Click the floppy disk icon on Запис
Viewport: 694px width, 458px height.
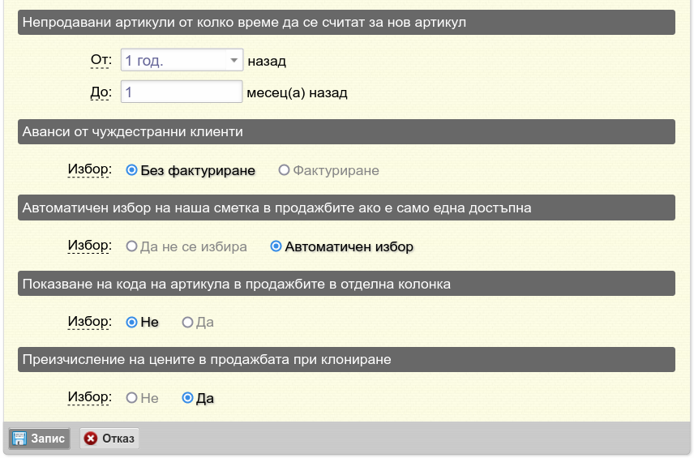pyautogui.click(x=19, y=439)
